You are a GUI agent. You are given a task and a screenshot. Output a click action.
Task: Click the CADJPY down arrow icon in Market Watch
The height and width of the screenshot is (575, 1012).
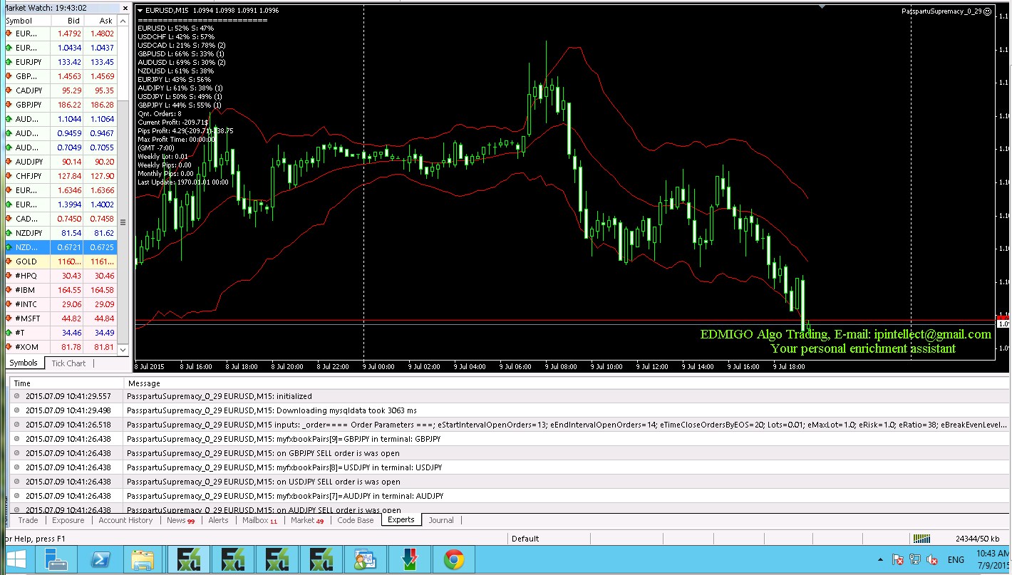click(x=9, y=90)
